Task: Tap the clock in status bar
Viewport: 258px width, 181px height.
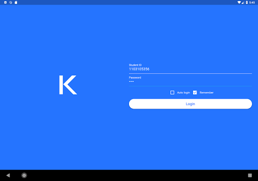Action: pos(252,3)
